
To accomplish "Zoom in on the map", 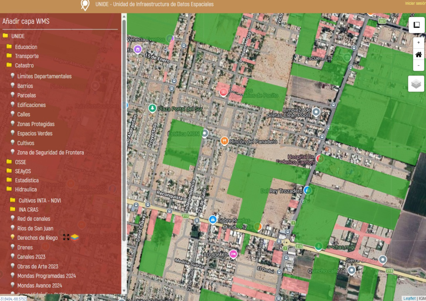I will (419, 42).
